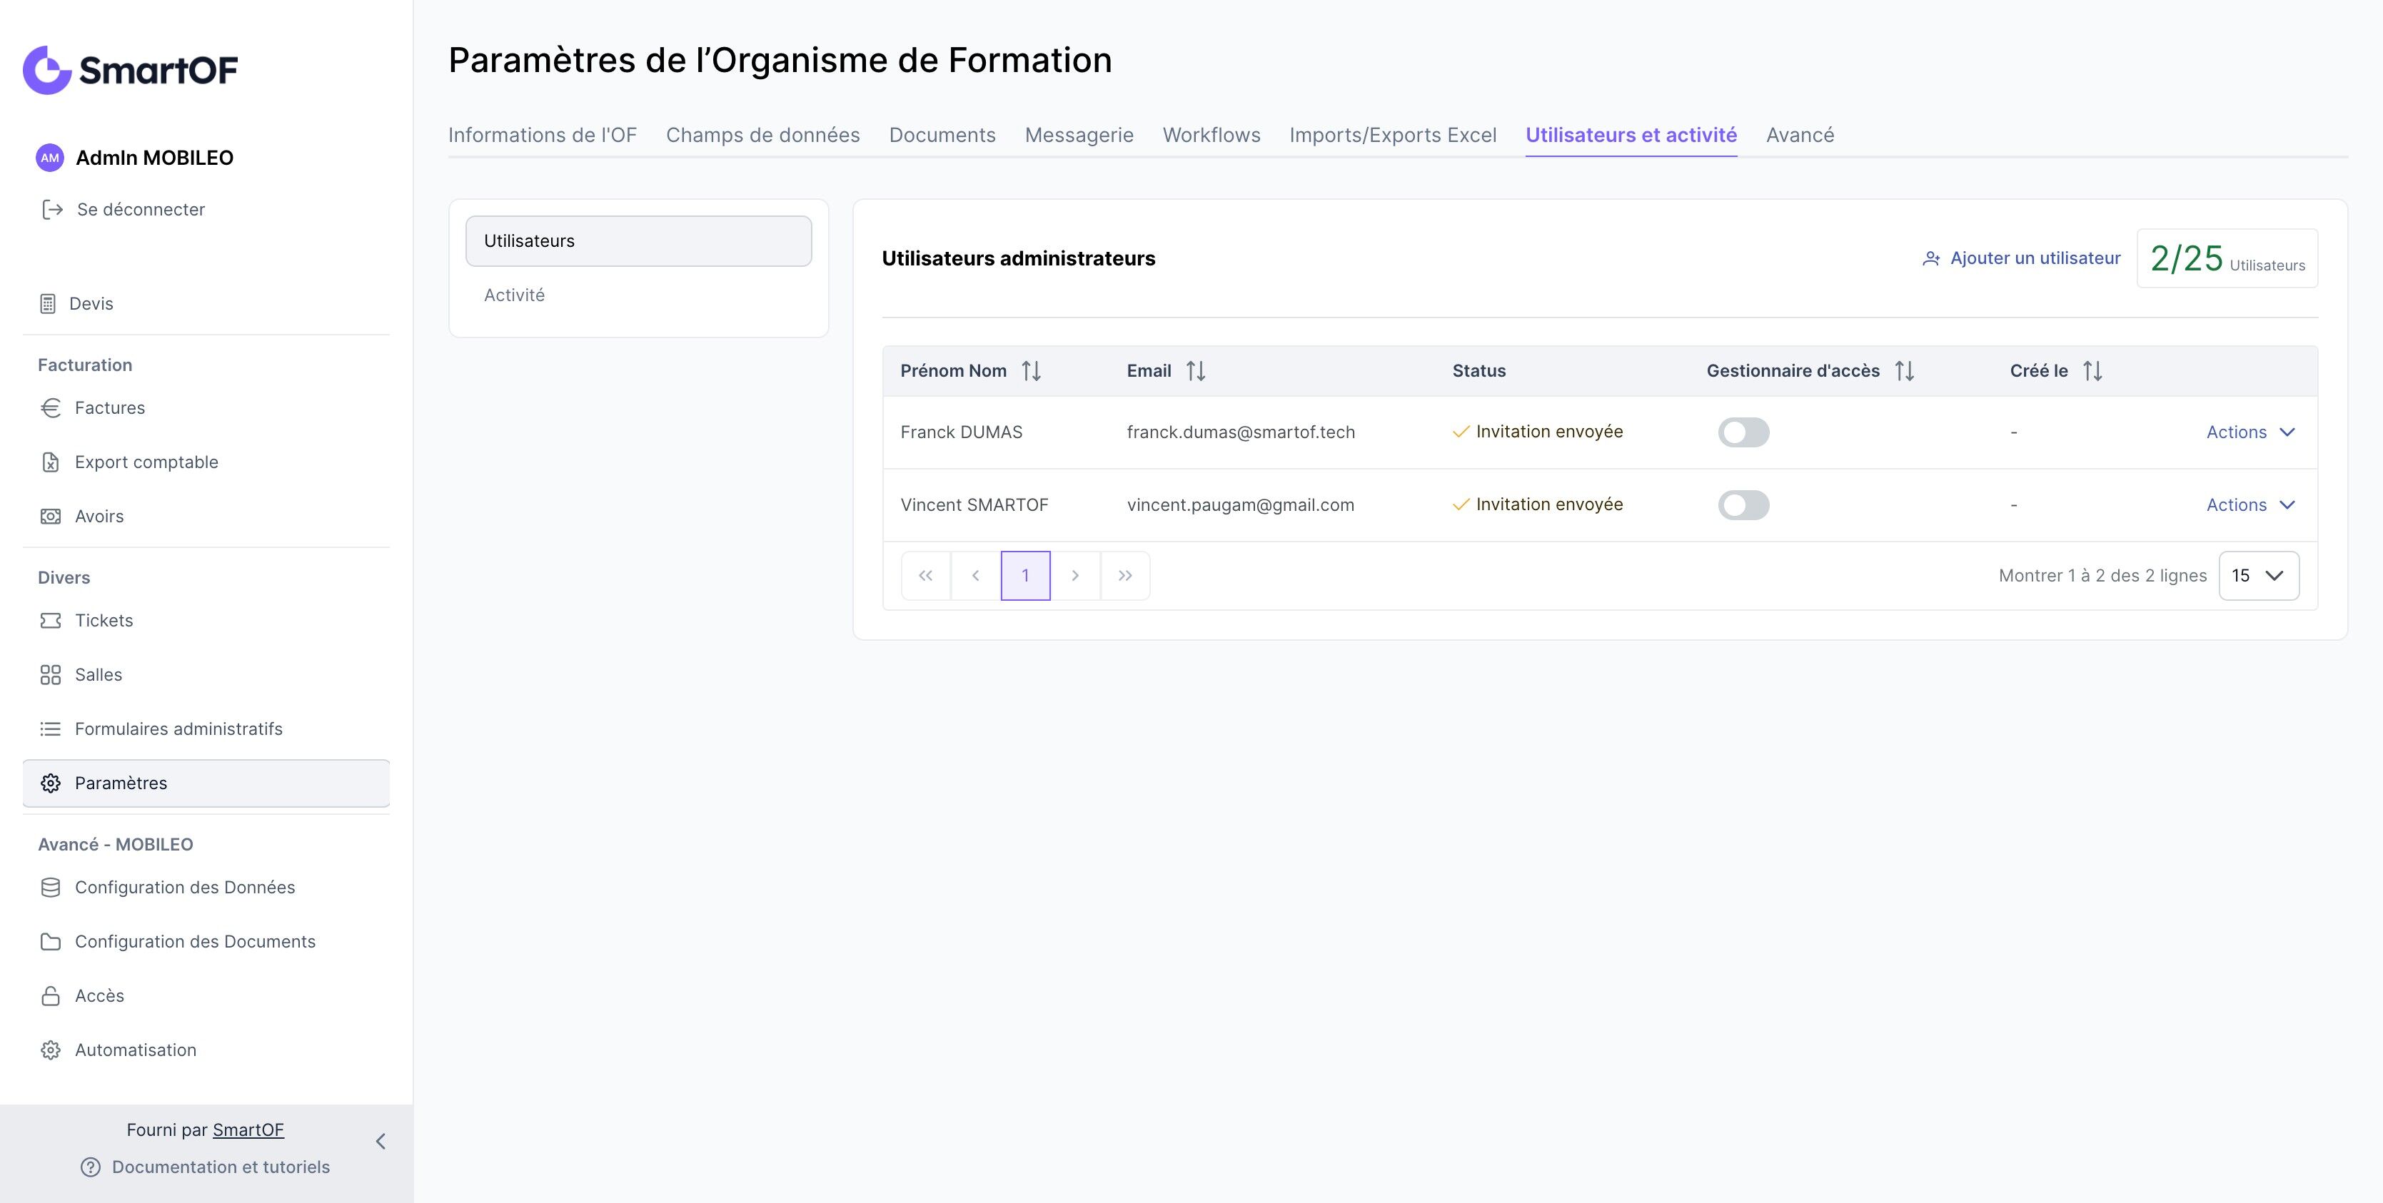
Task: Click the Tickets icon in sidebar
Action: 51,621
